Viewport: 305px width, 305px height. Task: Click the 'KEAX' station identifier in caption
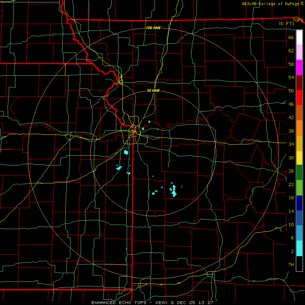[x=161, y=303]
